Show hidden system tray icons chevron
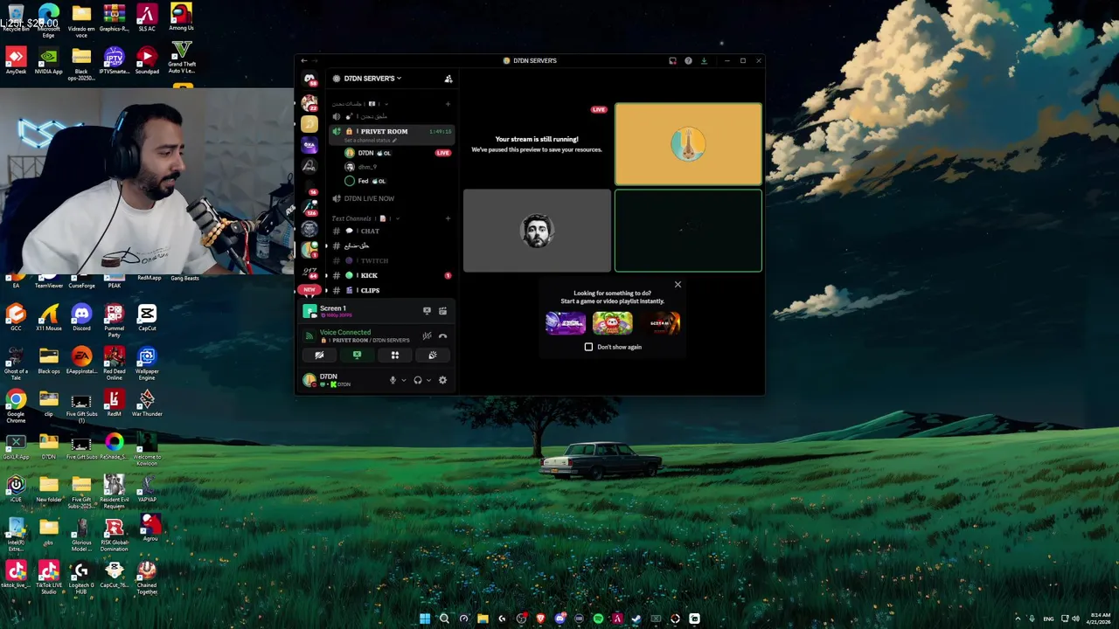The width and height of the screenshot is (1119, 629). pos(1017,619)
